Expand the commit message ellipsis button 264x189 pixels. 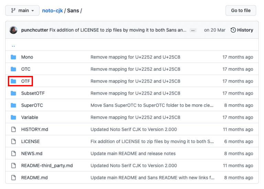point(193,30)
